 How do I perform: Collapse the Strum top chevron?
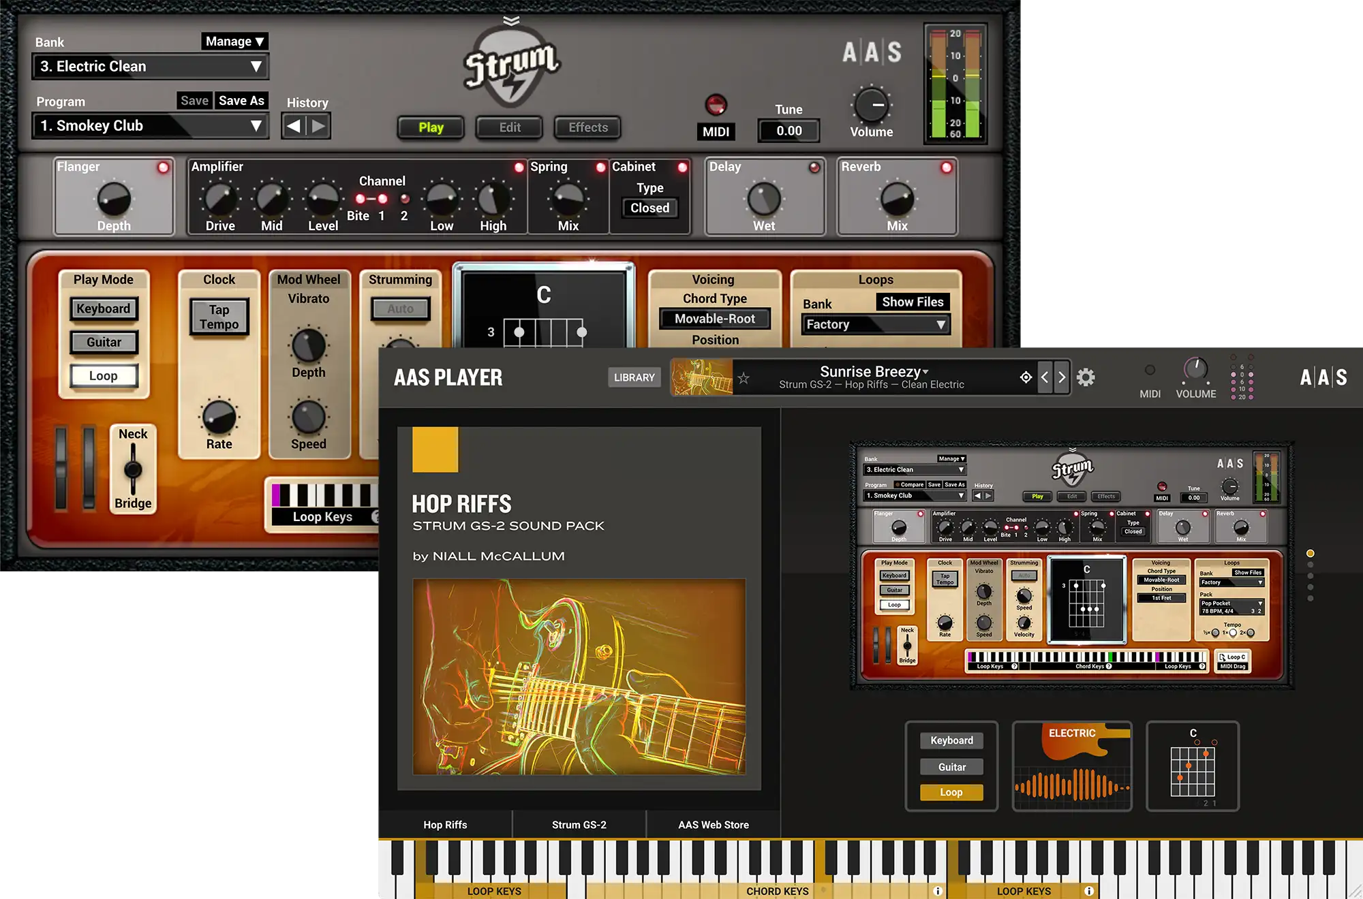pos(511,20)
